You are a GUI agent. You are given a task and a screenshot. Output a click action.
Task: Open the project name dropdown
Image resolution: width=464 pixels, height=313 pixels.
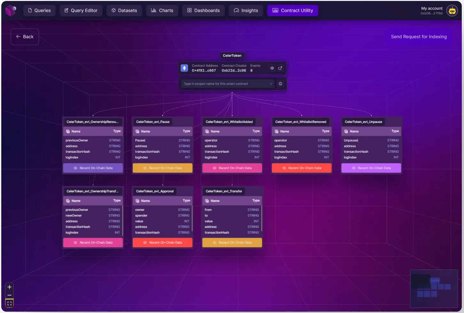tap(228, 84)
